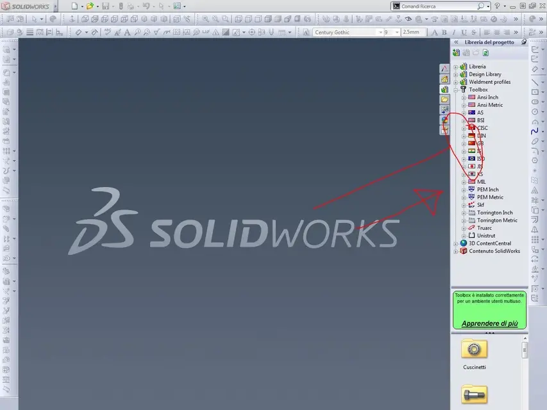The width and height of the screenshot is (547, 410).
Task: Select Torrington Inch in Toolbox tree
Action: [x=494, y=213]
